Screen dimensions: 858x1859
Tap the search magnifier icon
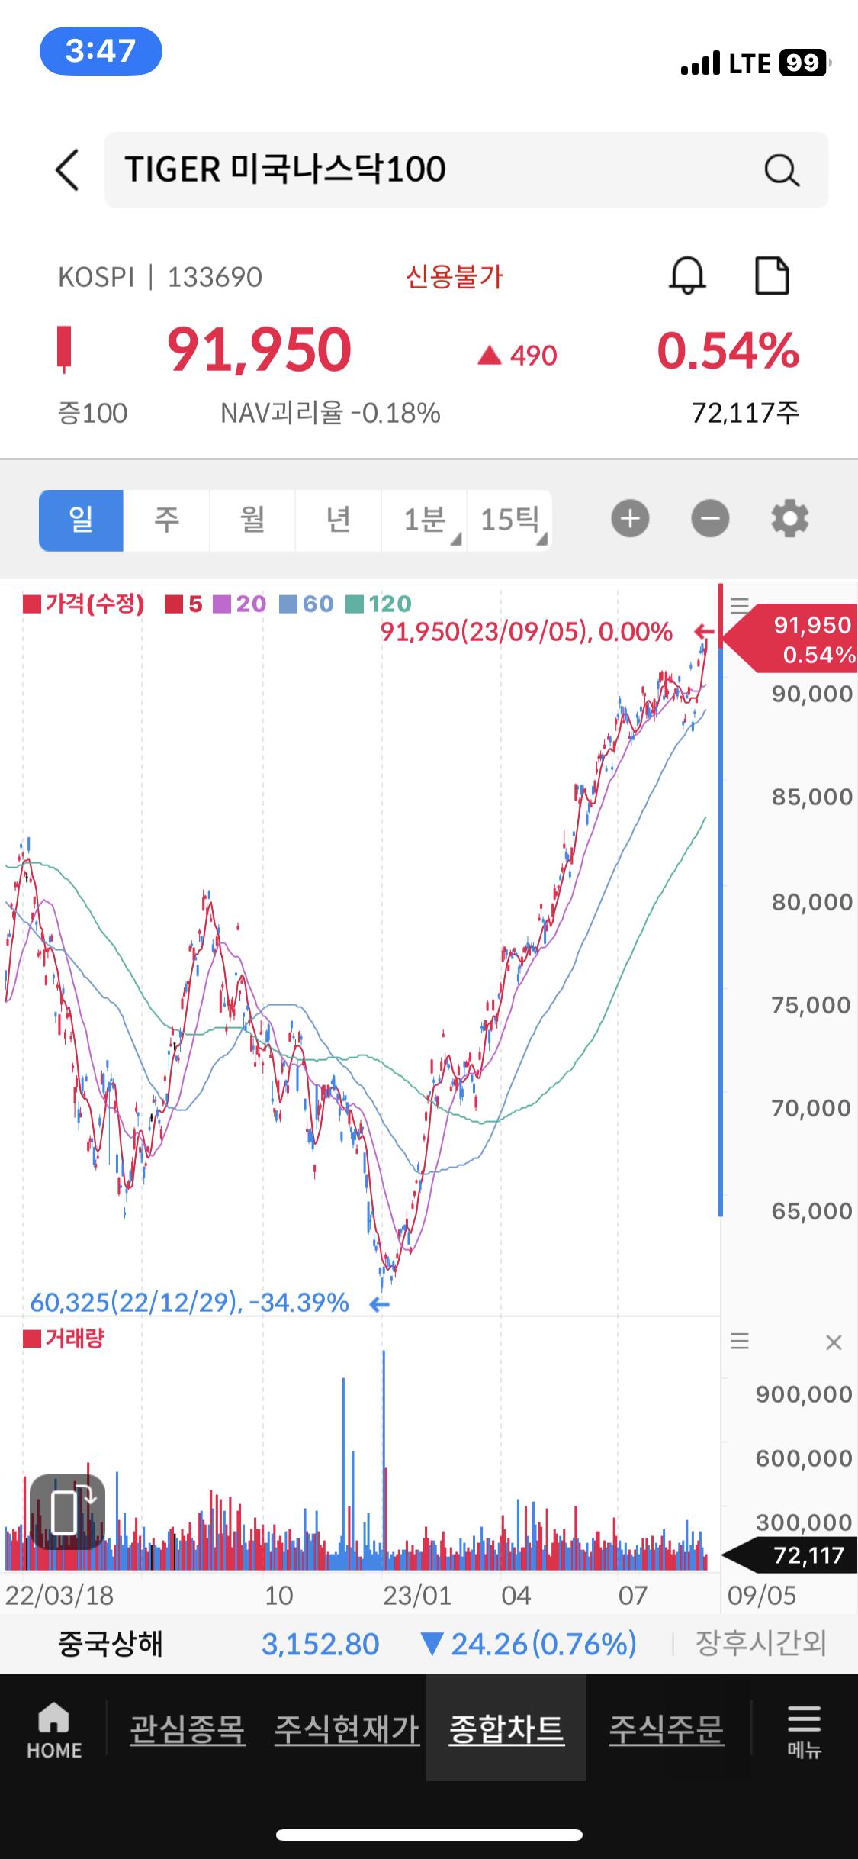(x=781, y=170)
